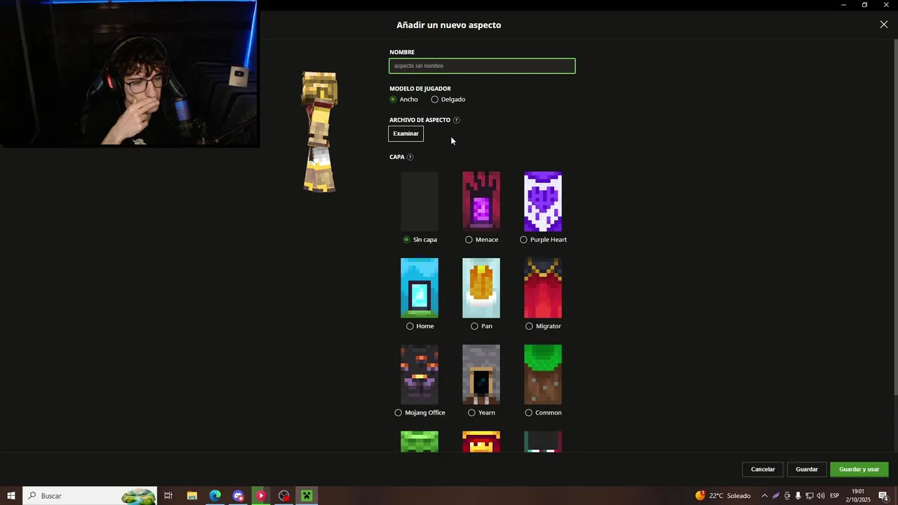Open weather widget showing 22°C Soleado
Screen dimensions: 898x505
point(723,496)
